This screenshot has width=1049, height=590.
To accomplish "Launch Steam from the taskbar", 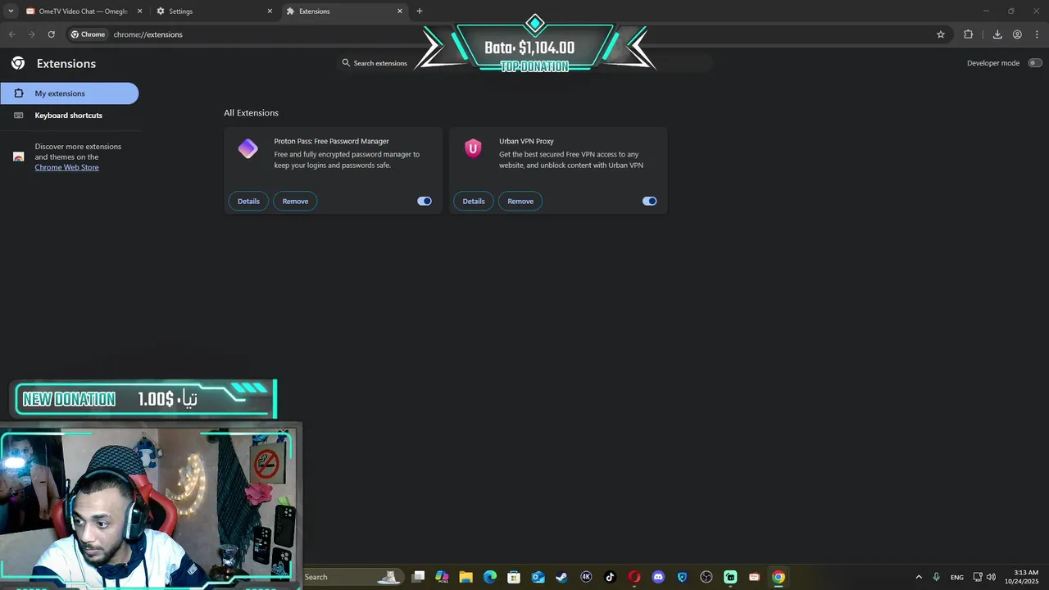I will pyautogui.click(x=561, y=577).
